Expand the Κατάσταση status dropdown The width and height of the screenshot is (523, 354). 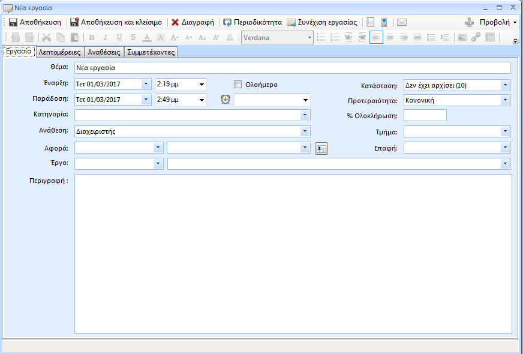pyautogui.click(x=505, y=85)
